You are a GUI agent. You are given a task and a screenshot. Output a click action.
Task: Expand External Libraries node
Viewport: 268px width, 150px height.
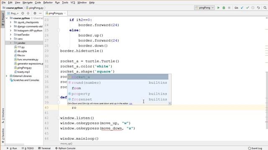[x=7, y=76]
